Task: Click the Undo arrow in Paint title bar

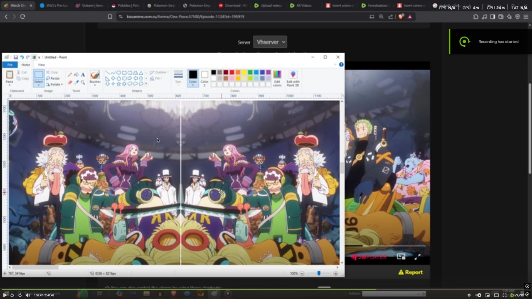Action: pos(22,57)
